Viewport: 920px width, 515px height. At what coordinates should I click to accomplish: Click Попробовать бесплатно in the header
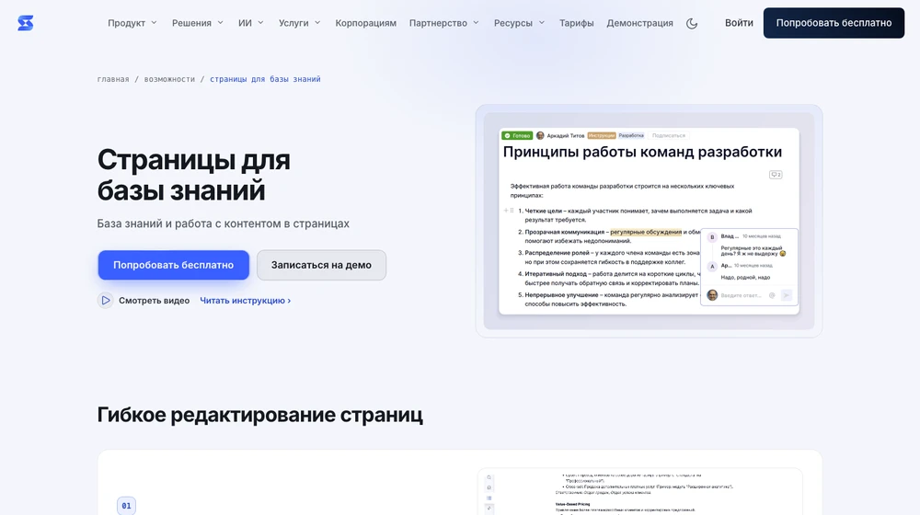(834, 23)
